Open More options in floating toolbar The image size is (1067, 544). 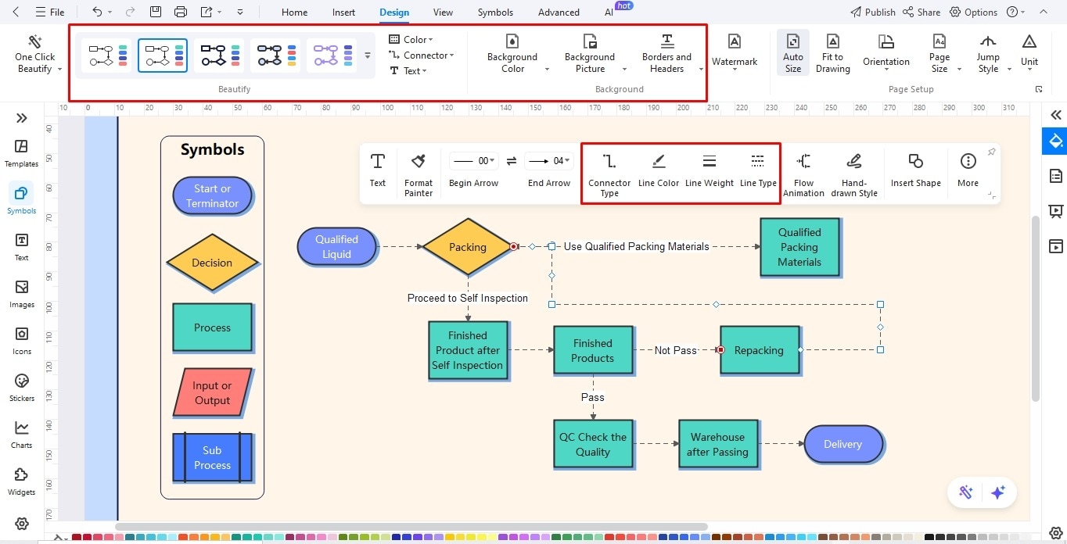click(x=968, y=170)
